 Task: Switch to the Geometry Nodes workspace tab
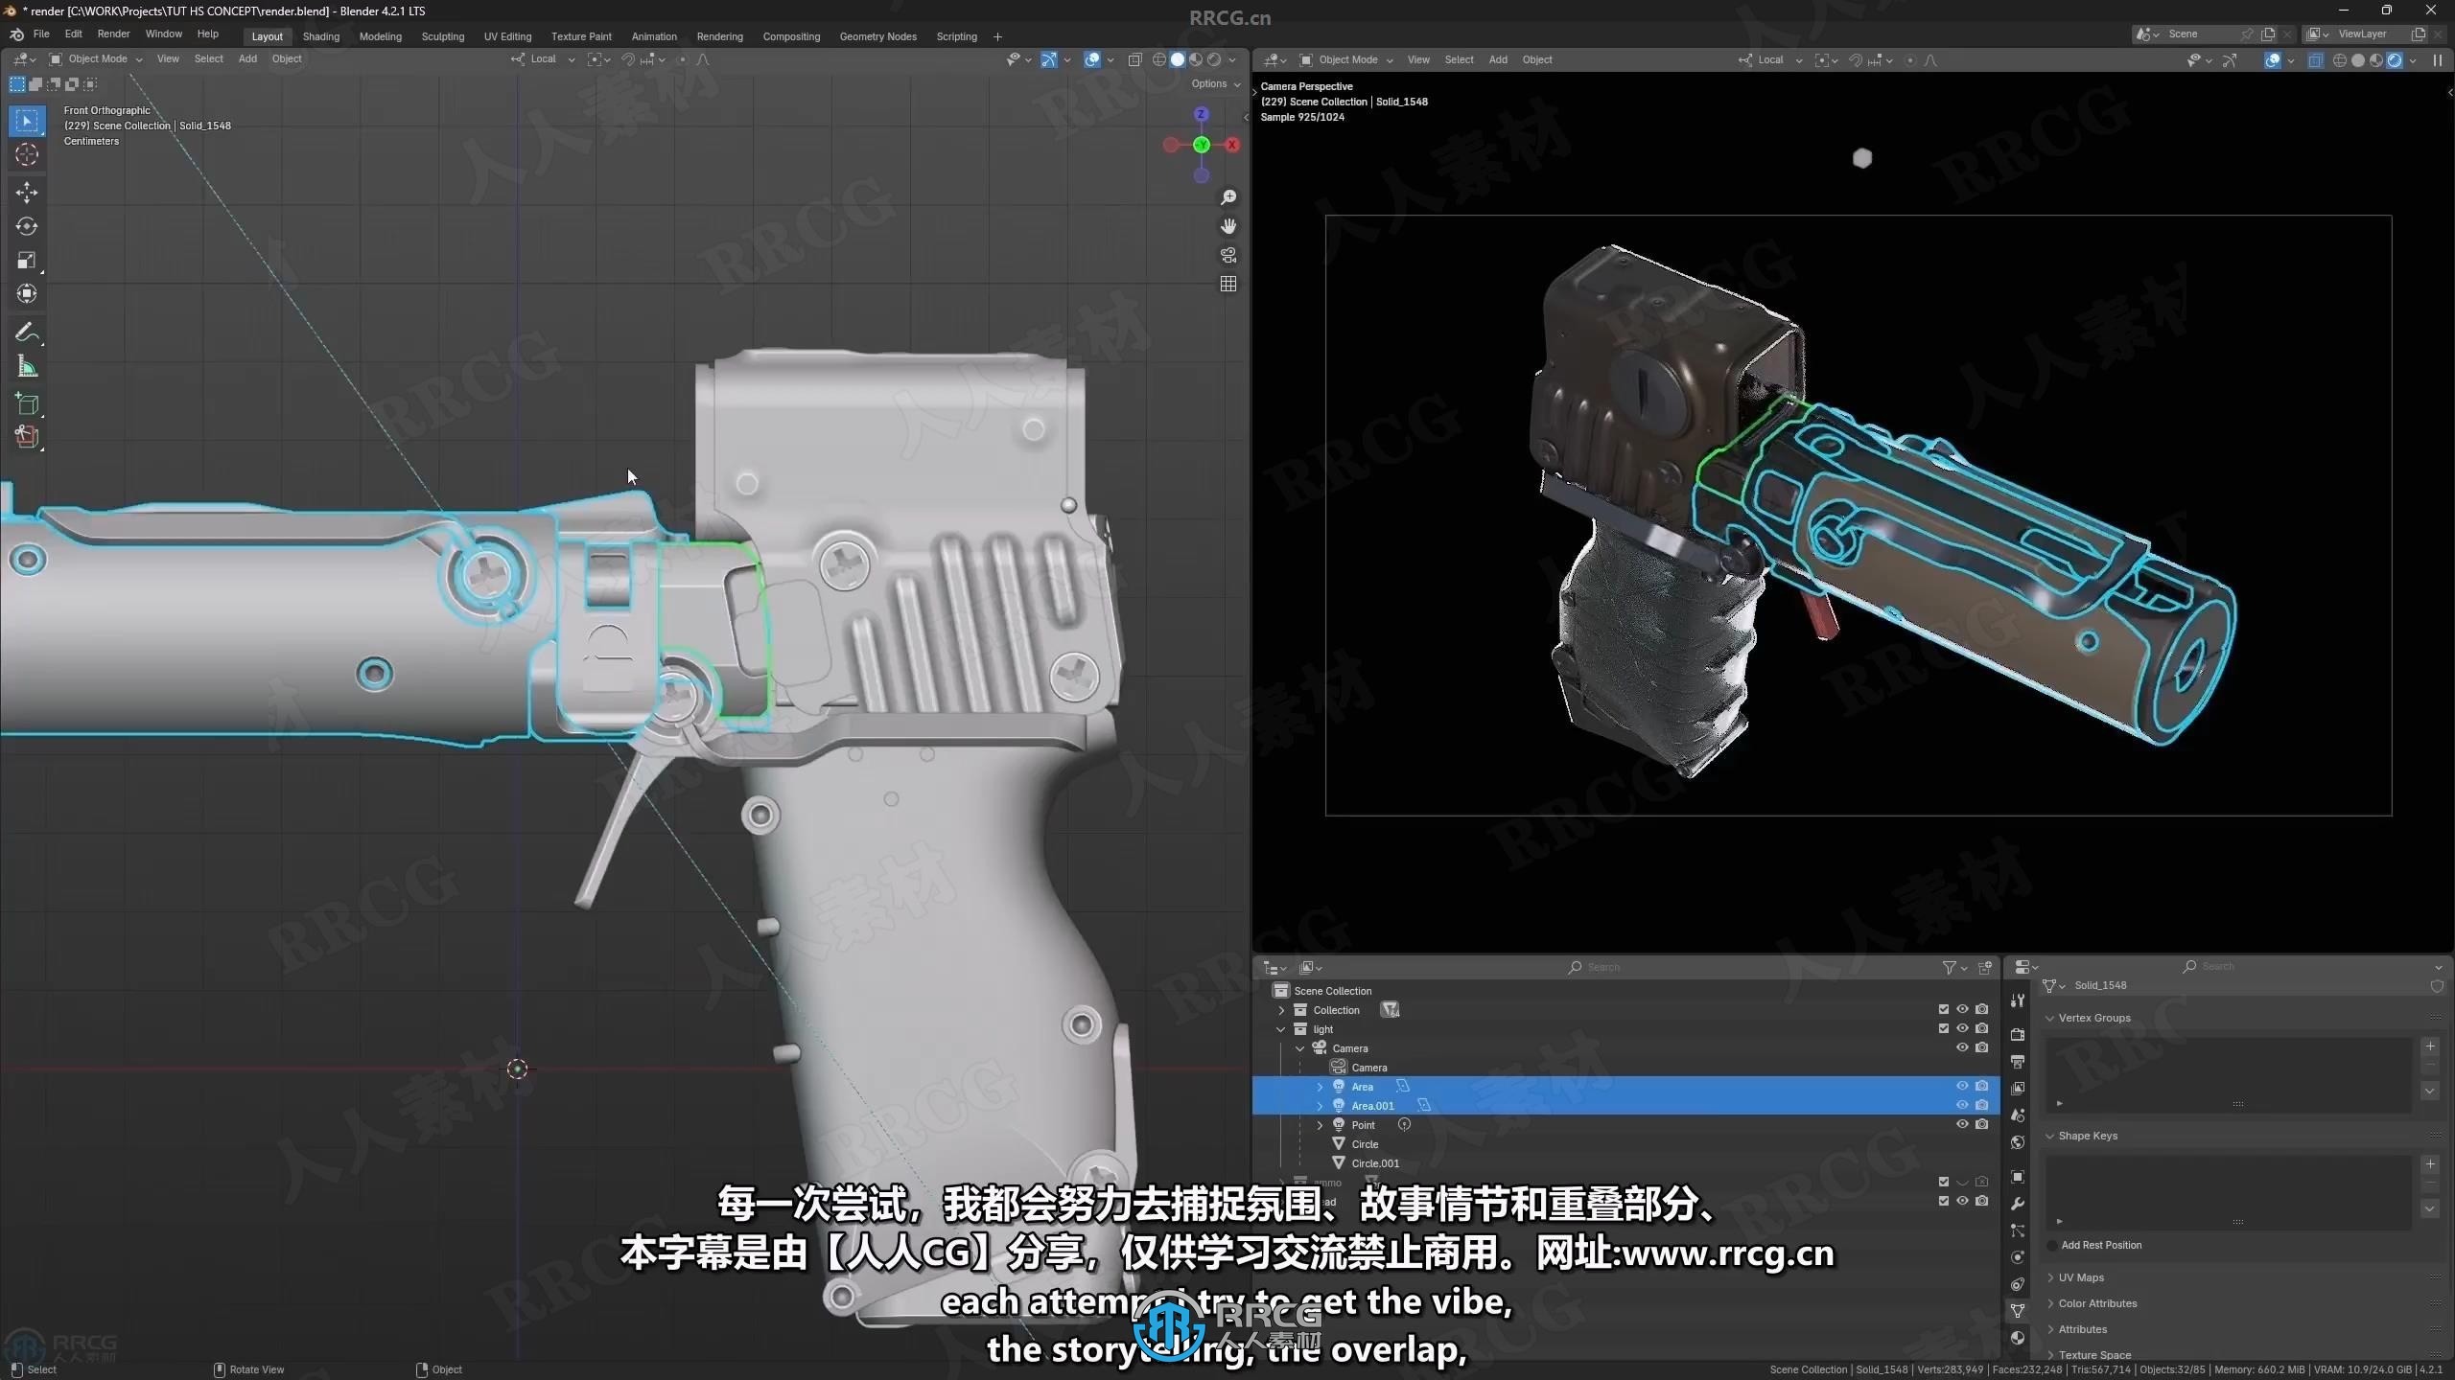click(x=877, y=36)
